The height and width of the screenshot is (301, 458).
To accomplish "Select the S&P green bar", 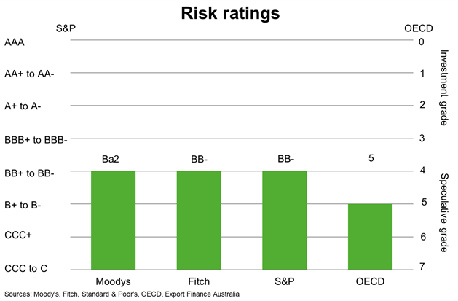I will coord(285,220).
